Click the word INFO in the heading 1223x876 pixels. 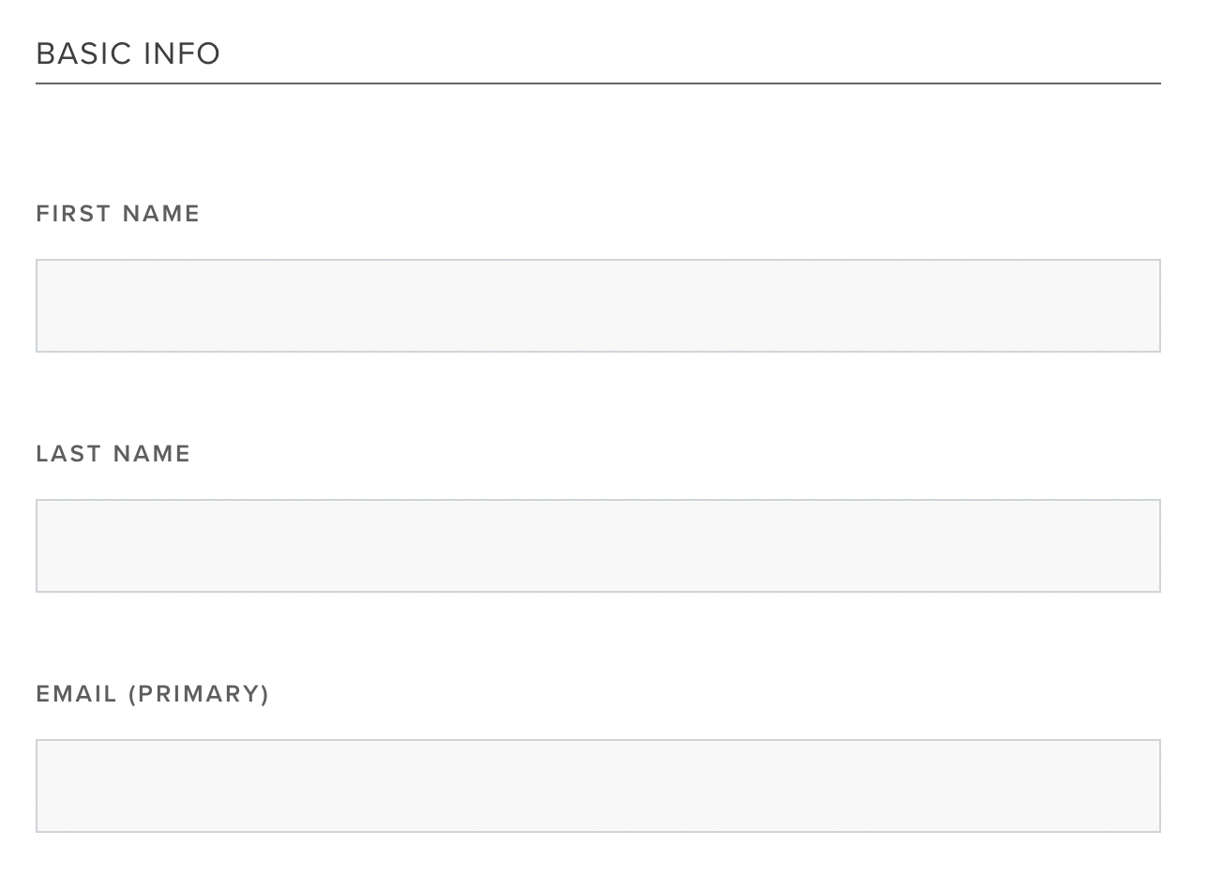tap(182, 53)
